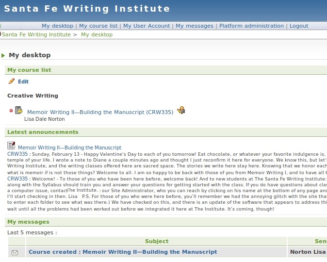Click the green arrow beside My desktop heading

[x=3, y=56]
